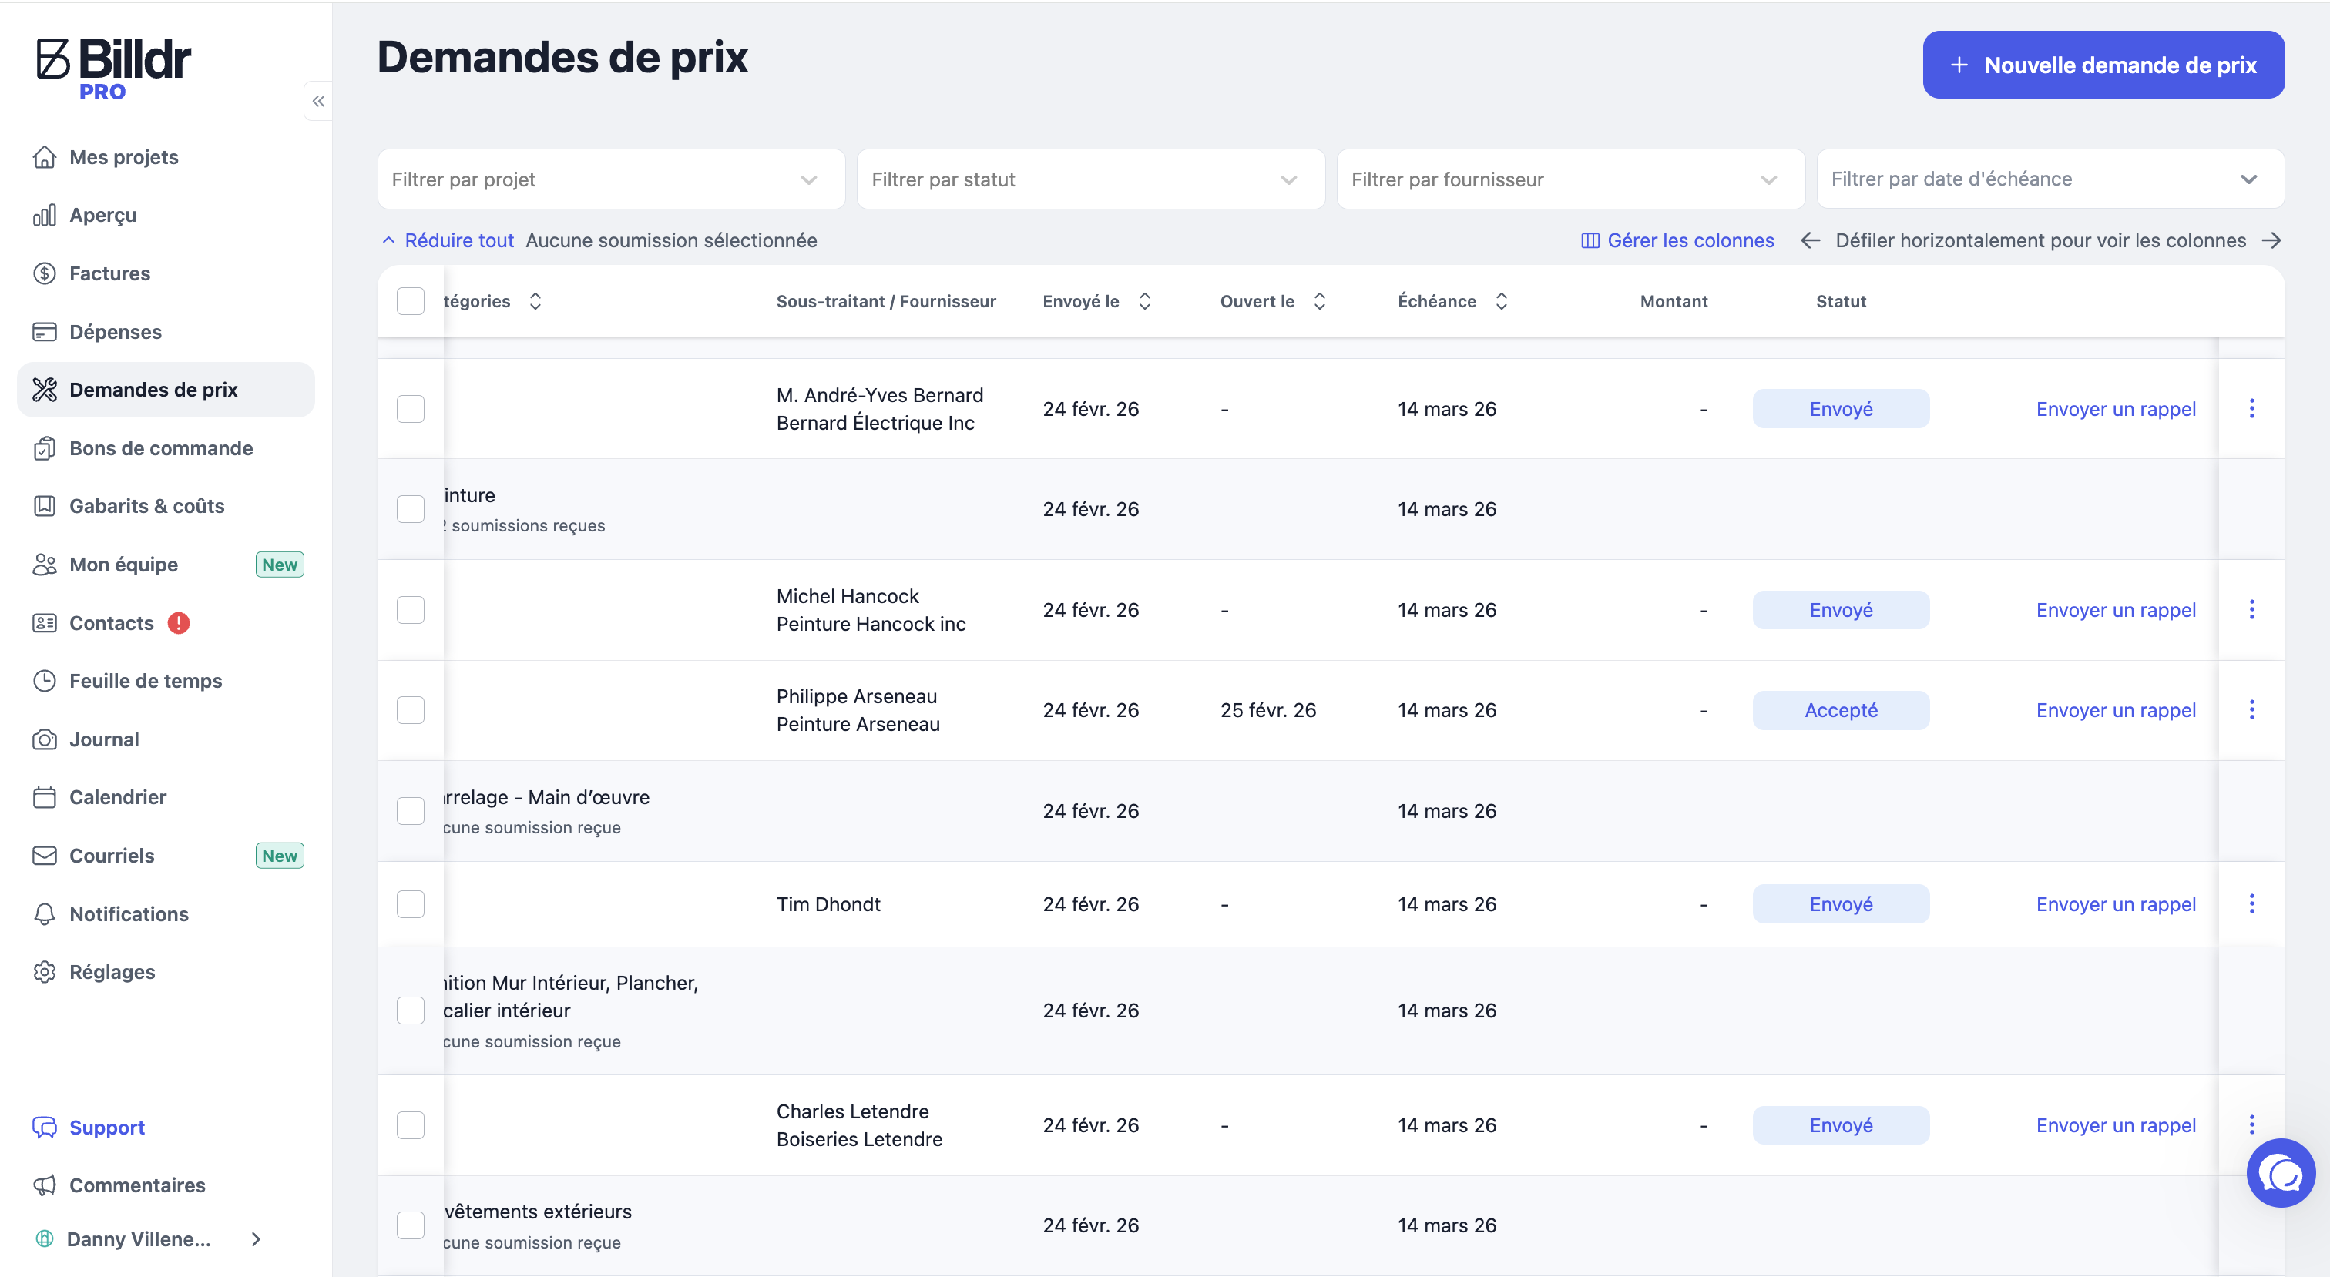Open the three-dot menu for Tim Dhondt

2251,904
